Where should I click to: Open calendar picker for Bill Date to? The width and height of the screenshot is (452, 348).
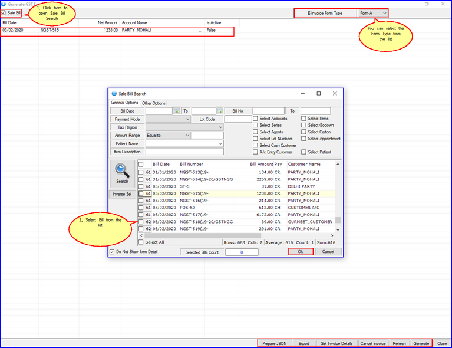point(220,111)
